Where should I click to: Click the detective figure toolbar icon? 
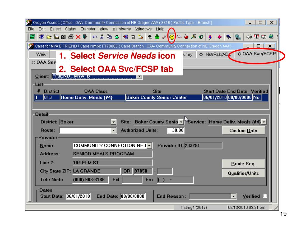click(x=150, y=37)
